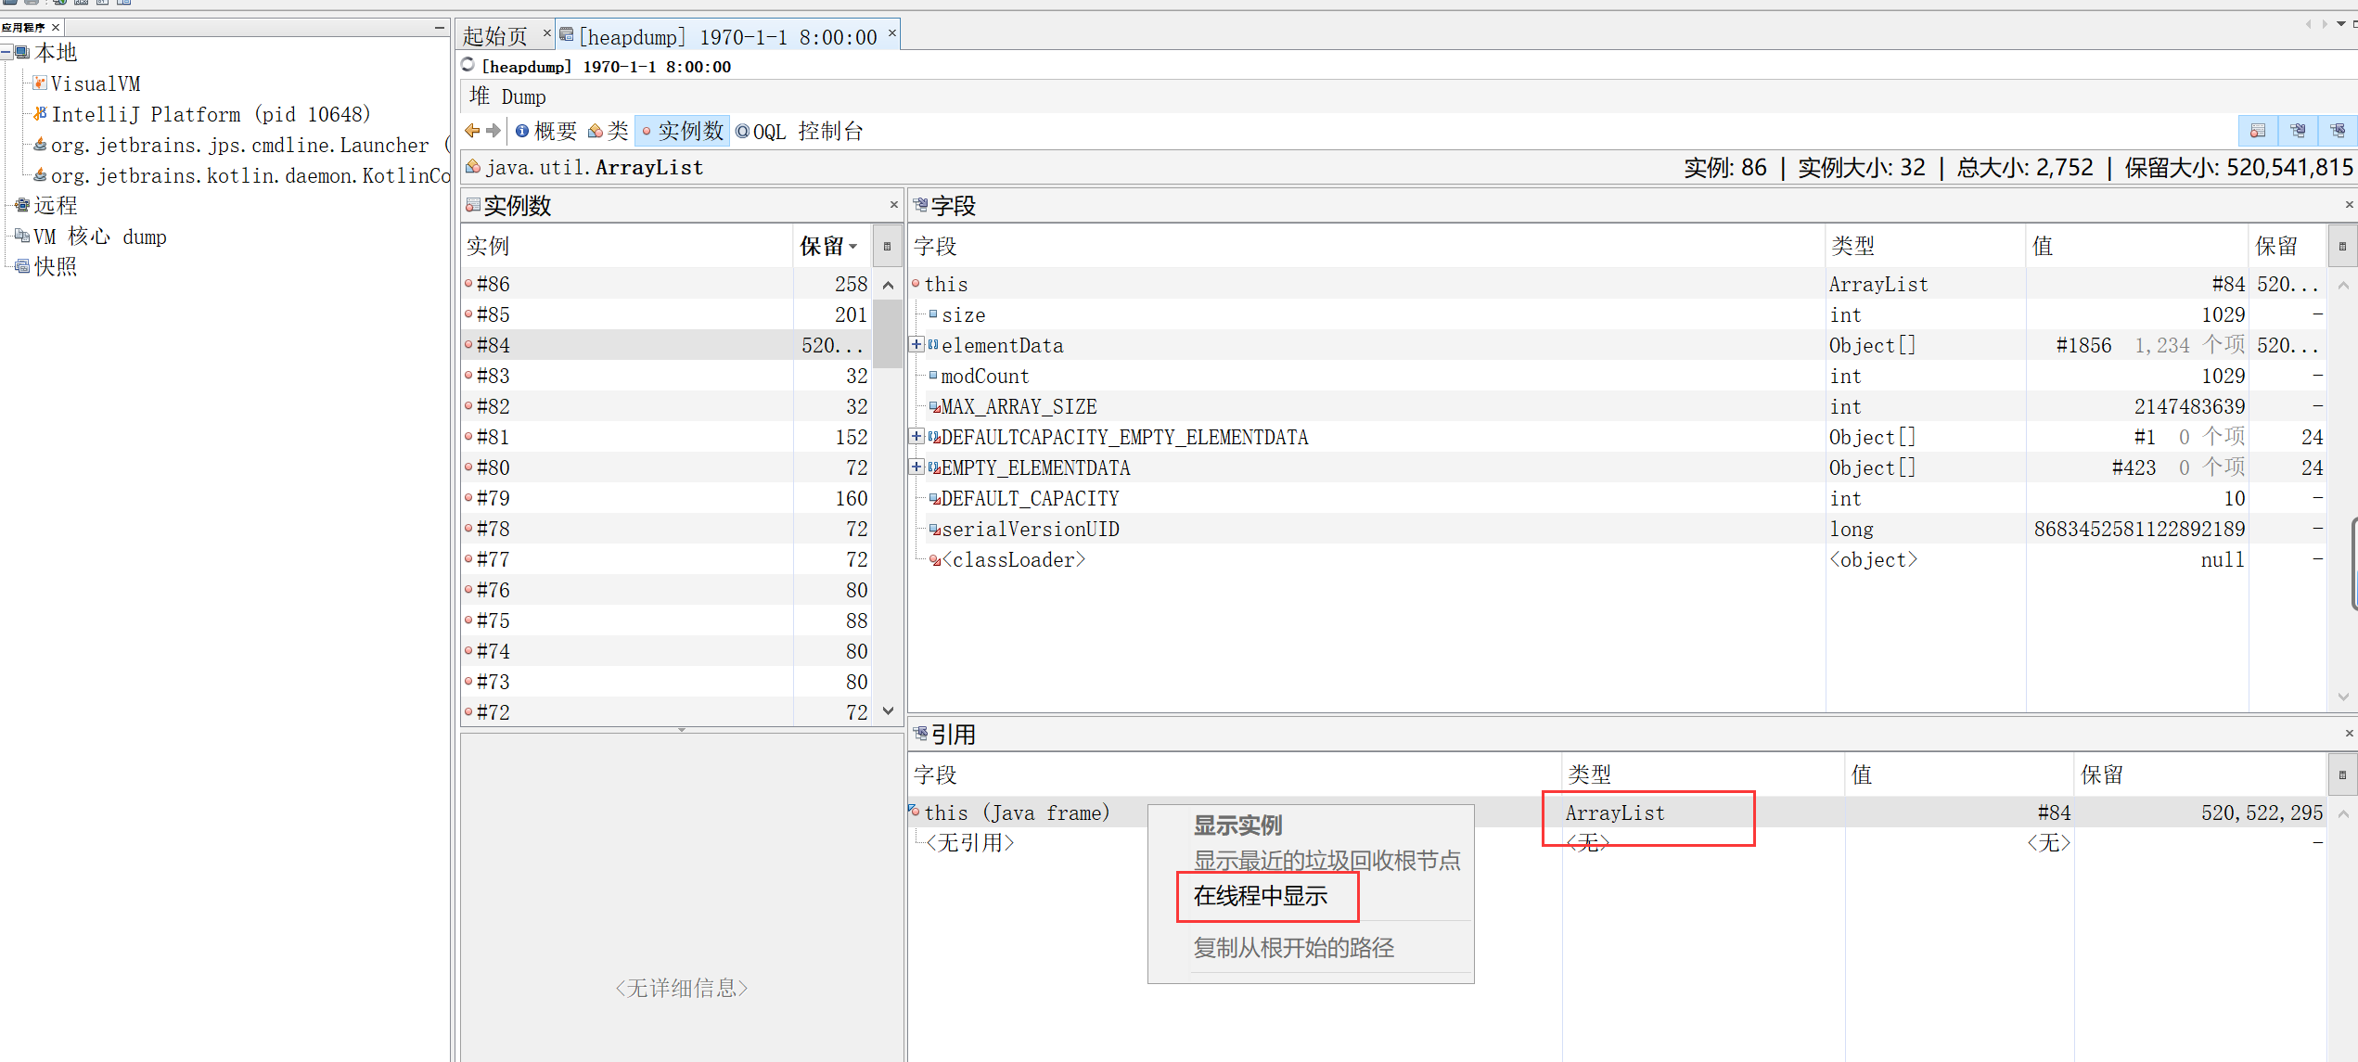Select the 'this' row in fields table
This screenshot has width=2358, height=1062.
pos(1618,284)
